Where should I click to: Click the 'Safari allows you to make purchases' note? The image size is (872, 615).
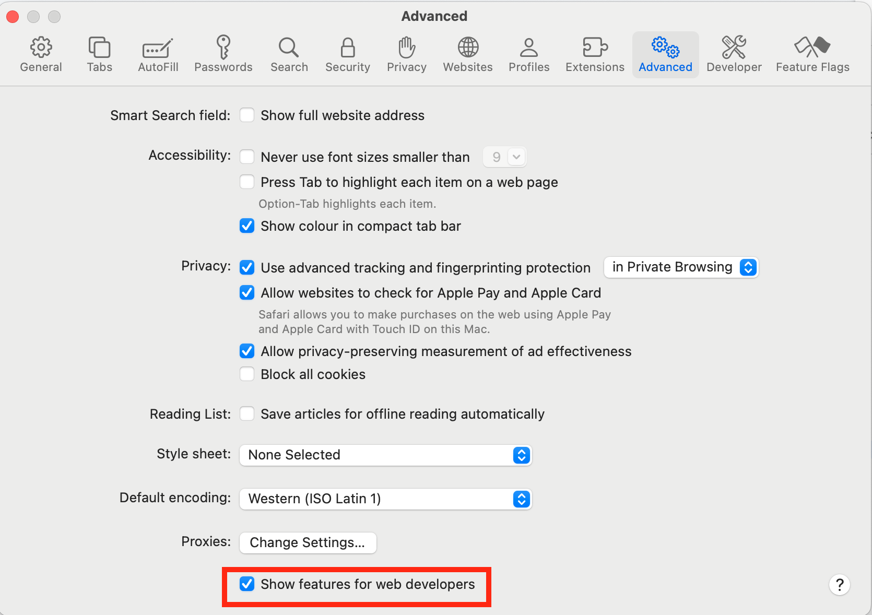(x=434, y=322)
